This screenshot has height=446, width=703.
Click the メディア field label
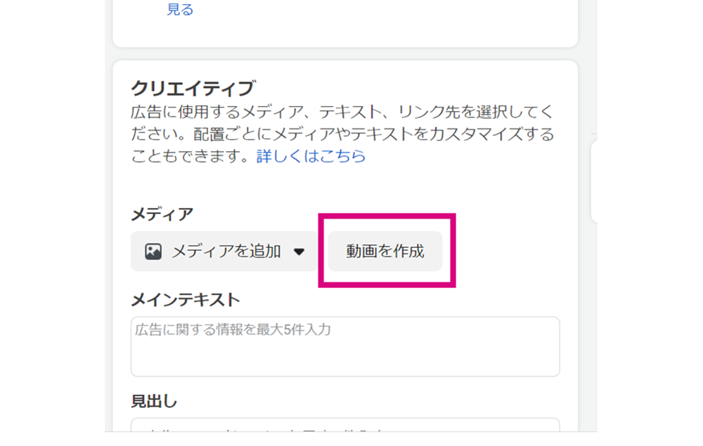(x=162, y=214)
